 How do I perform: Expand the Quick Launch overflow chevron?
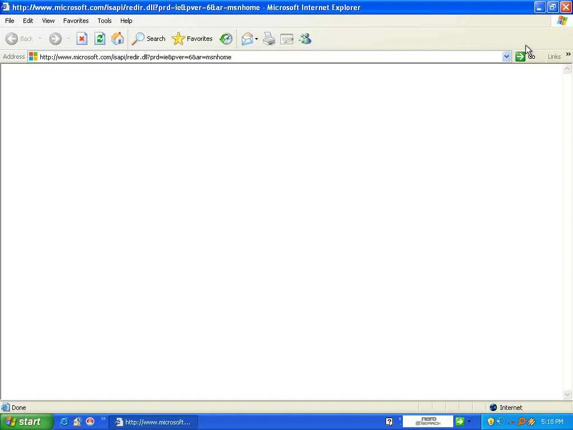tap(103, 419)
